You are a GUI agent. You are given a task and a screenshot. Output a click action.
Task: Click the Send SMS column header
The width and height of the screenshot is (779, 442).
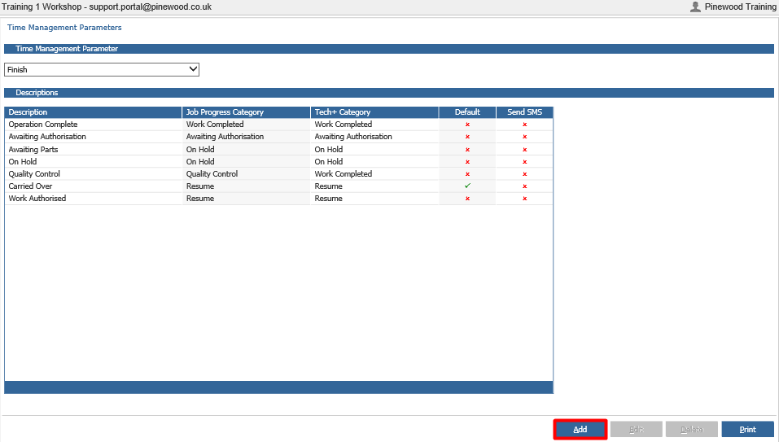[x=524, y=112]
